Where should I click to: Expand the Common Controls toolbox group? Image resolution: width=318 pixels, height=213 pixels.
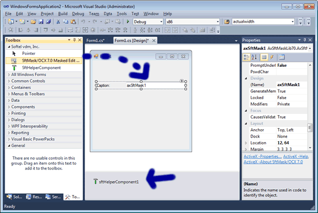click(x=28, y=81)
